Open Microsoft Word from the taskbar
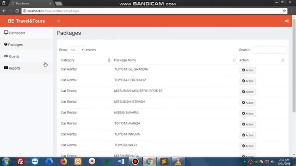296x166 pixels. point(121,161)
